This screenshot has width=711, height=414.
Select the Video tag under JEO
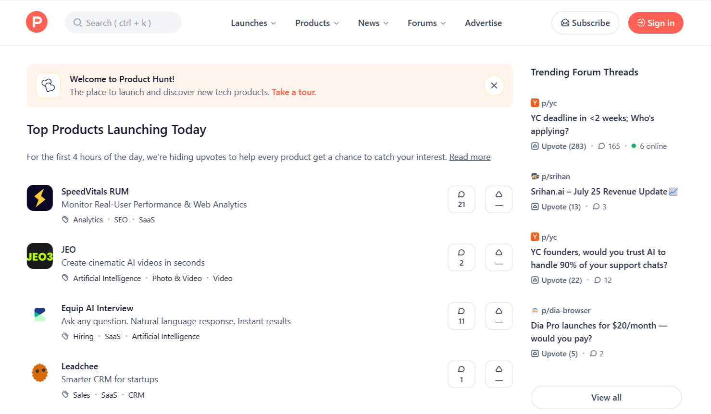[x=223, y=279]
